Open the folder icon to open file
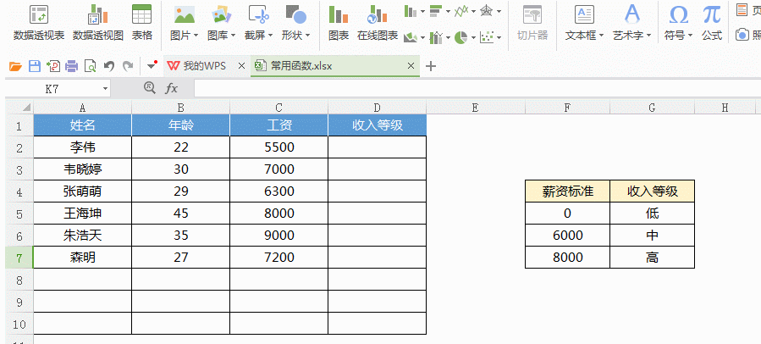761x344 pixels. 15,66
